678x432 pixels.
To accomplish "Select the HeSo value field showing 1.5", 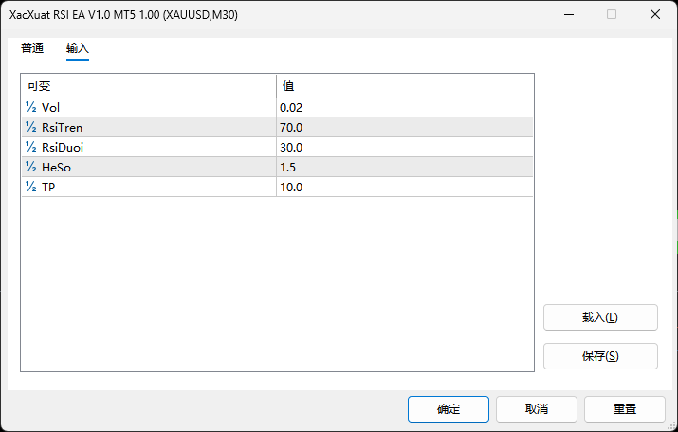I will (x=404, y=167).
